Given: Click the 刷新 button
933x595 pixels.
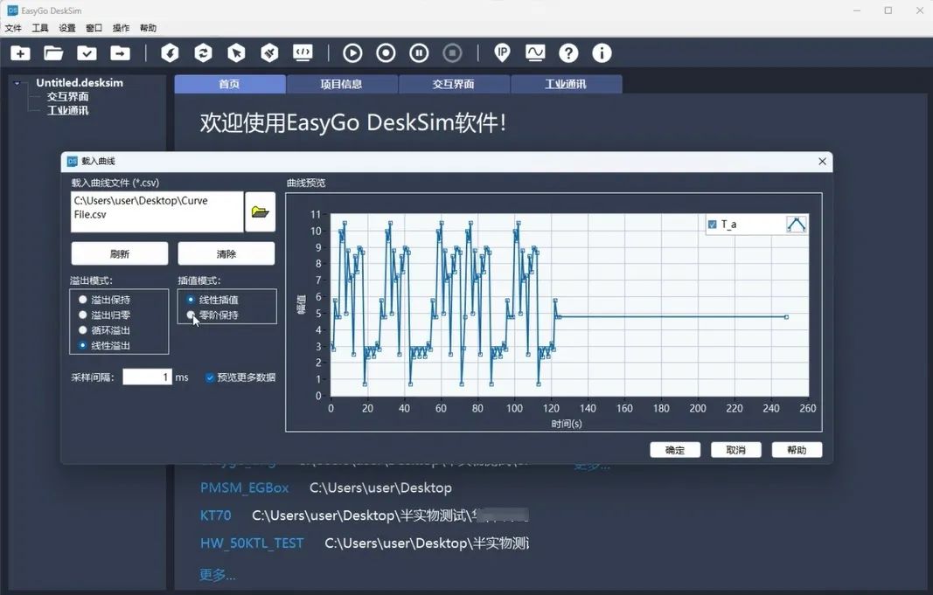Looking at the screenshot, I should point(120,253).
